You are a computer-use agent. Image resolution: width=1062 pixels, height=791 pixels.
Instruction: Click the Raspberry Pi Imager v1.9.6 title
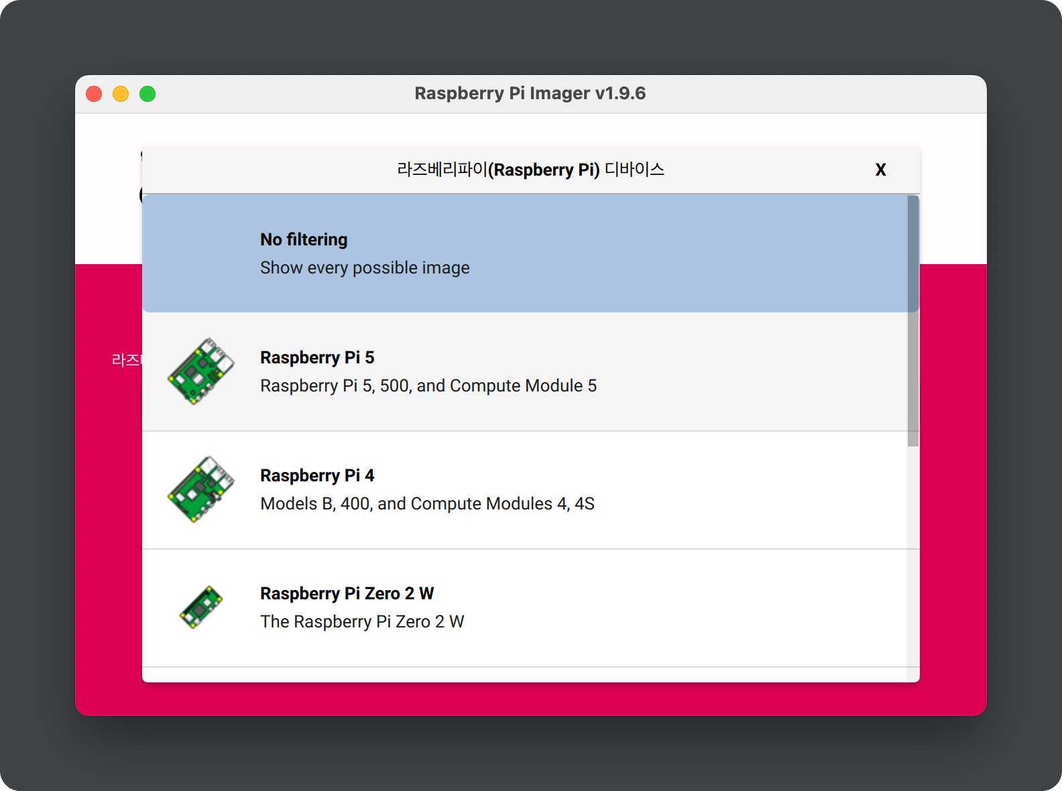coord(530,93)
